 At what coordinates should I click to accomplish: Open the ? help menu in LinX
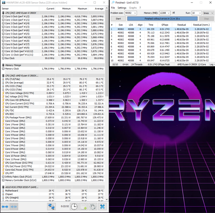(140, 8)
